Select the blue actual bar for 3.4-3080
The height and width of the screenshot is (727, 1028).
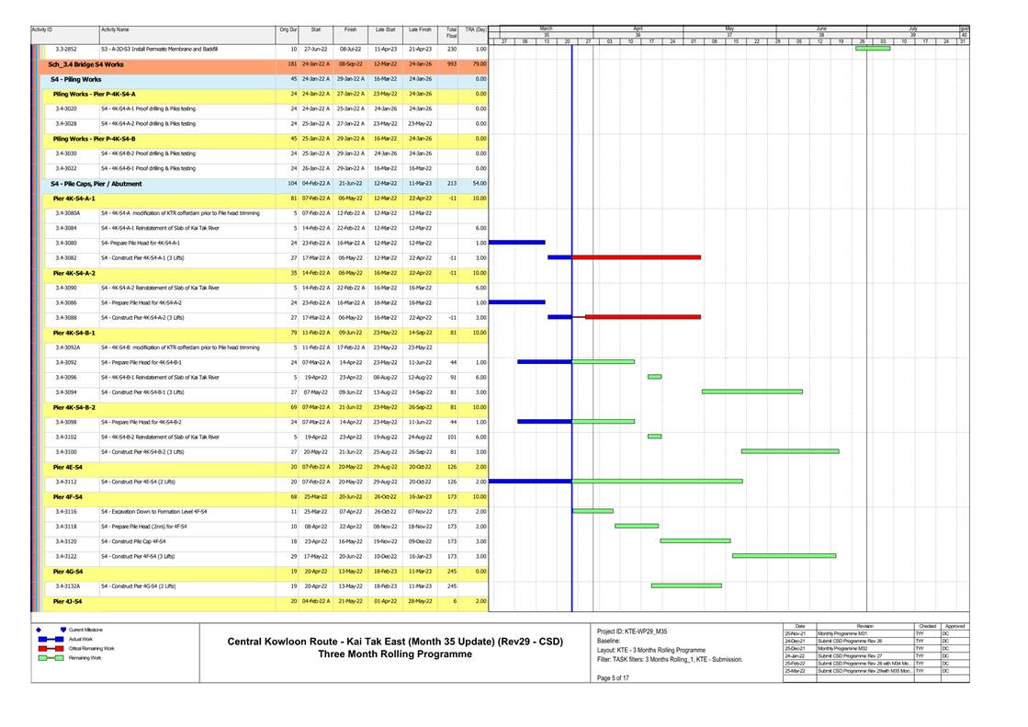click(516, 243)
